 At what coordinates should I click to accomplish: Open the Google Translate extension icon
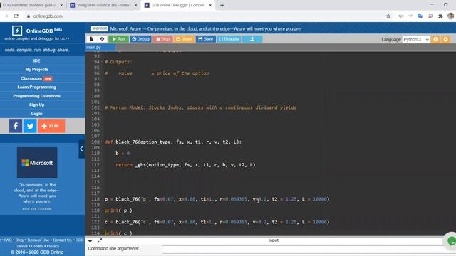tap(420, 16)
